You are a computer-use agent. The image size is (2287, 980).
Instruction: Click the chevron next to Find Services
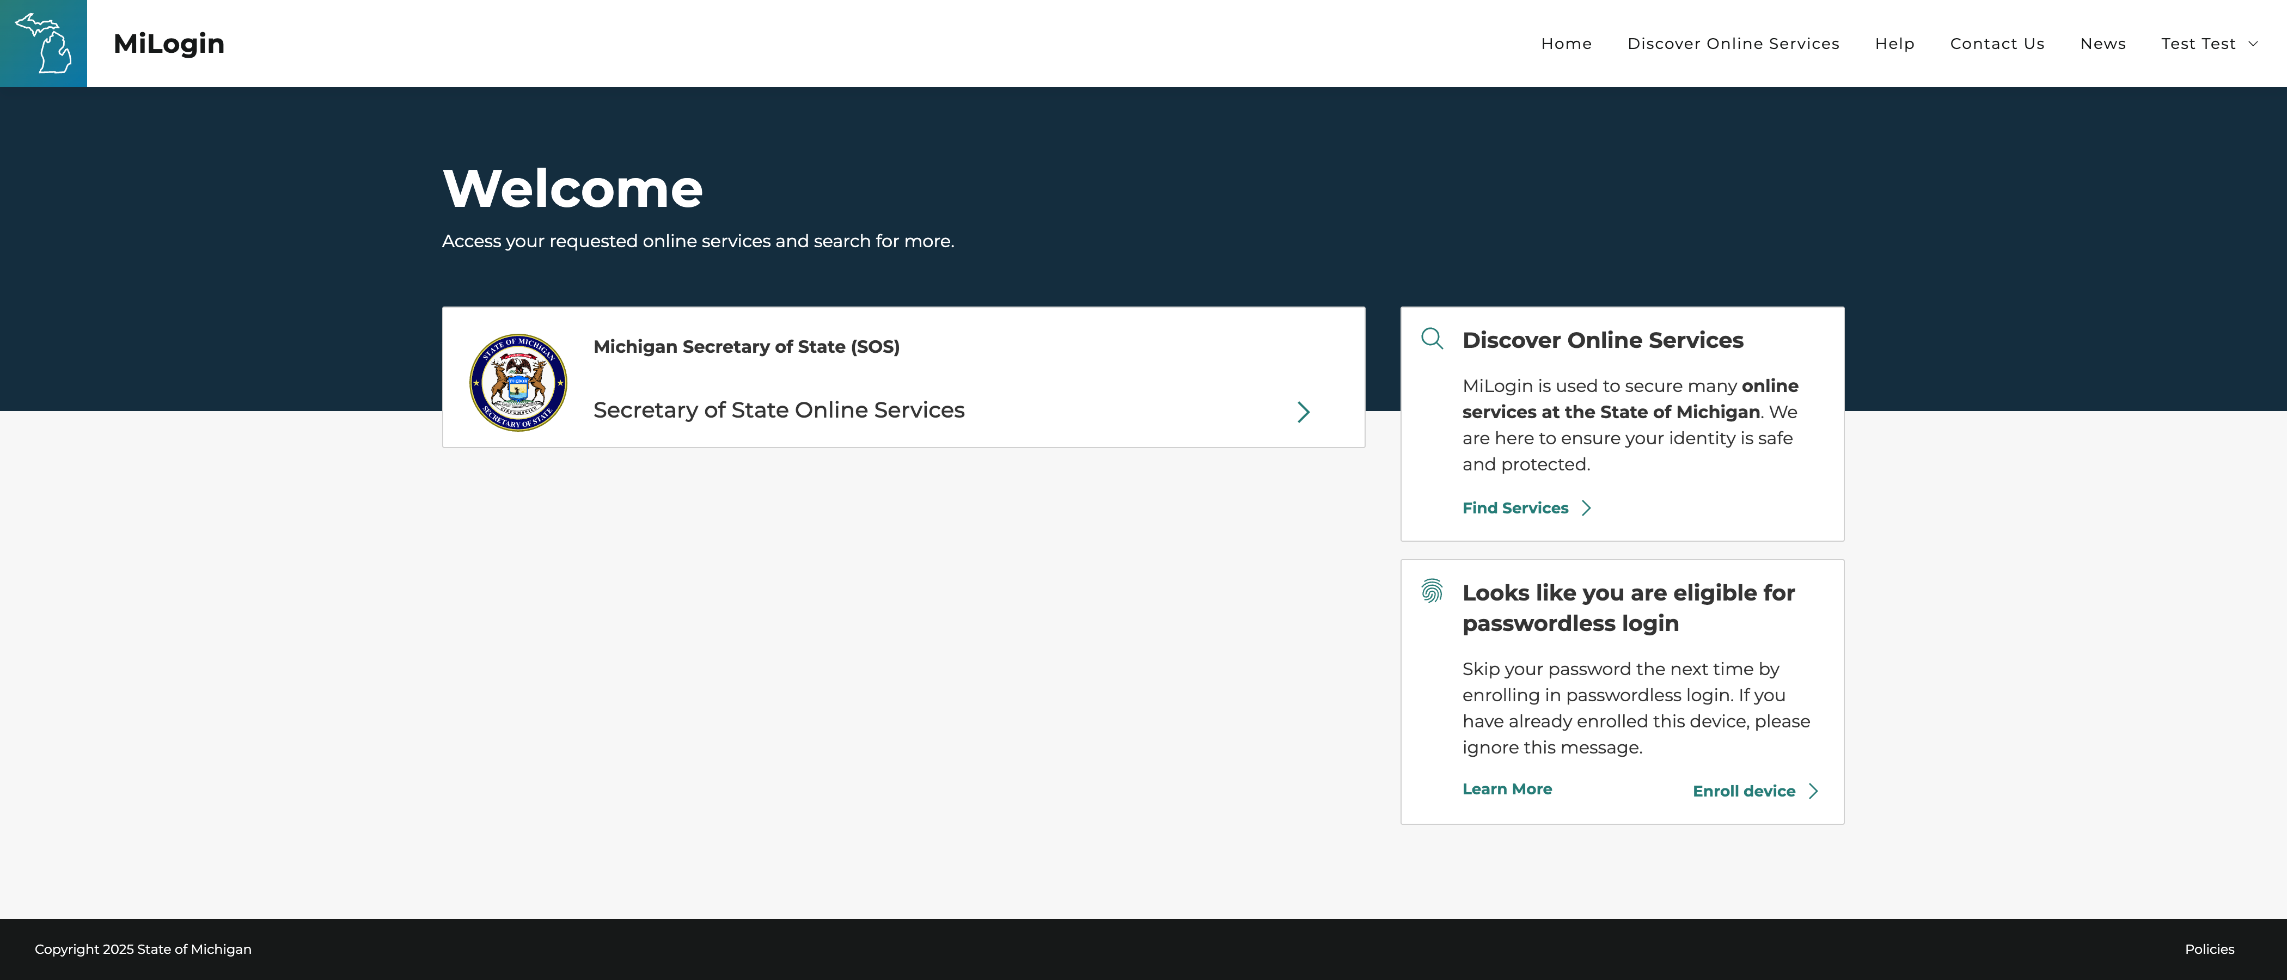point(1587,508)
